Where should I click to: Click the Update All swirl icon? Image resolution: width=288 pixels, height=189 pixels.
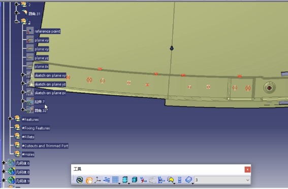80,180
